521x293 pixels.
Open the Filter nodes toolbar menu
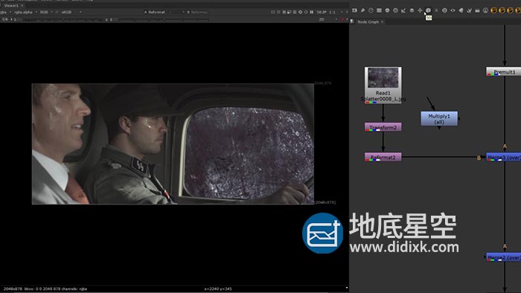click(x=395, y=10)
